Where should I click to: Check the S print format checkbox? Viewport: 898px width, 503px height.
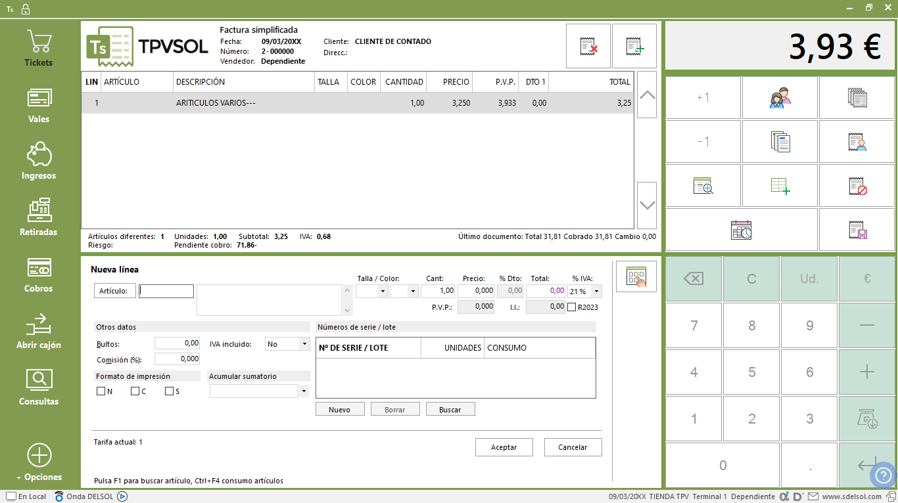coord(169,391)
